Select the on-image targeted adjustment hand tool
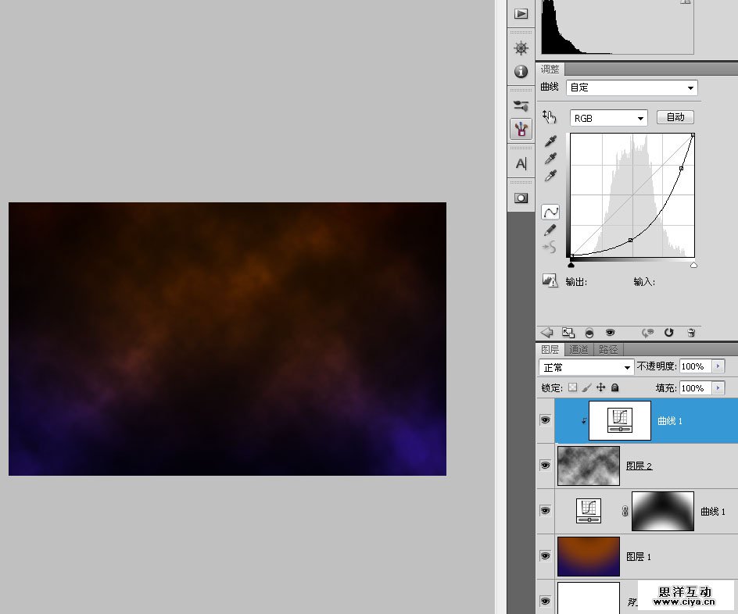This screenshot has height=614, width=738. click(550, 117)
